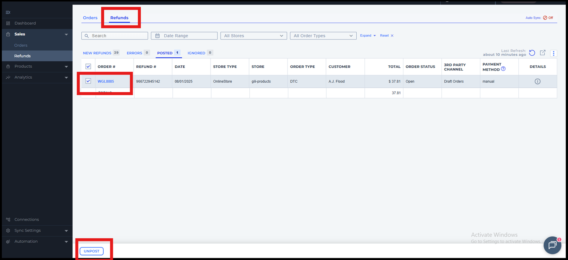Screen dimensions: 568x260
Task: Click the Dashboard icon in sidebar
Action: point(8,23)
